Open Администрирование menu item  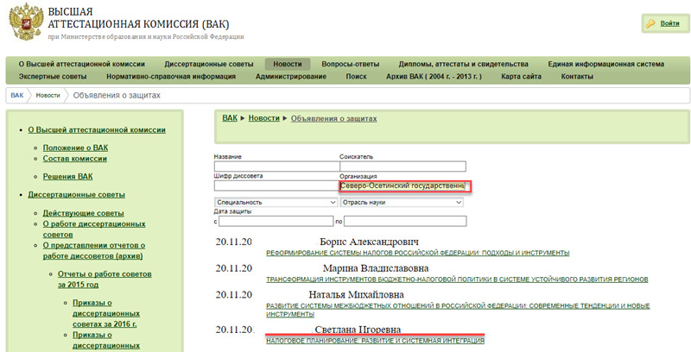click(291, 76)
